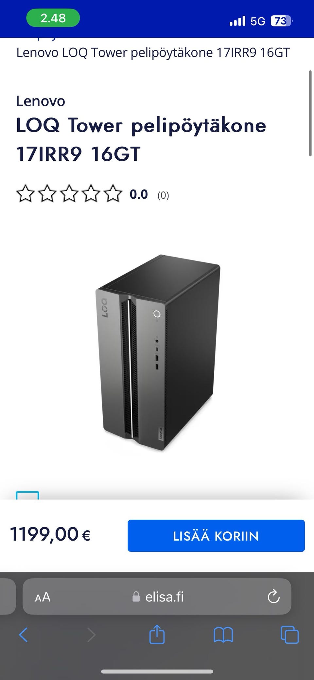314x680 pixels.
Task: Reload the elisa.fi page
Action: click(x=273, y=597)
